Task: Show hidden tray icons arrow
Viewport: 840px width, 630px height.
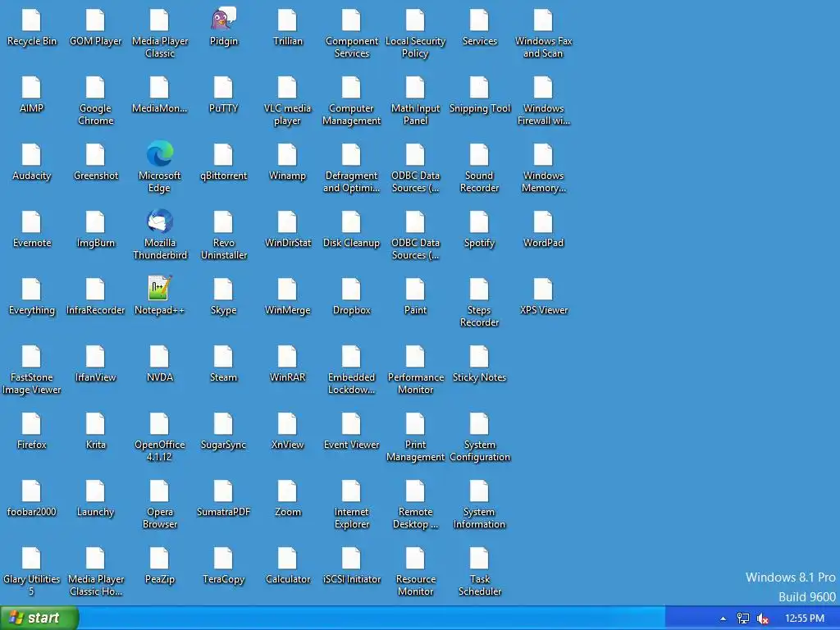Action: pyautogui.click(x=723, y=619)
